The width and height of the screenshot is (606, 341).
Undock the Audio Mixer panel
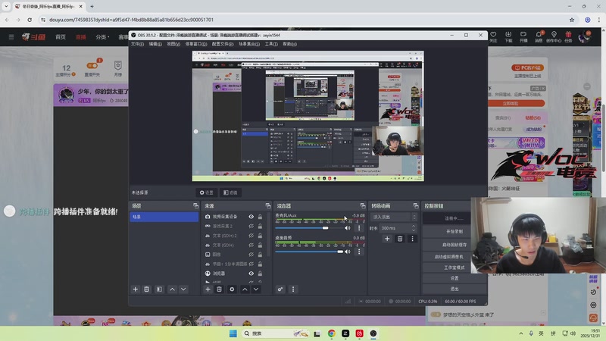coord(363,205)
